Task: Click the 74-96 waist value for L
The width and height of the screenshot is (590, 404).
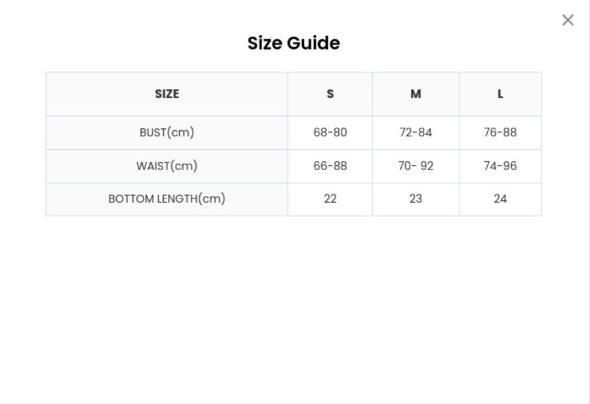Action: pos(500,166)
